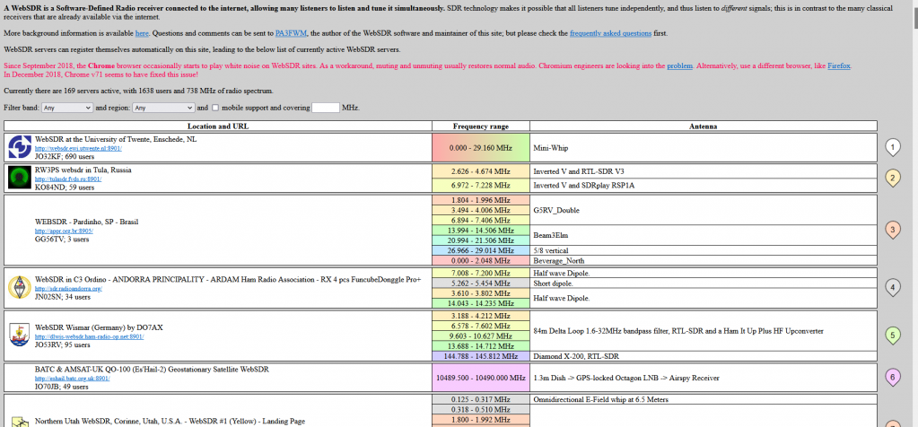
Task: Select green map marker number 5
Action: point(892,335)
